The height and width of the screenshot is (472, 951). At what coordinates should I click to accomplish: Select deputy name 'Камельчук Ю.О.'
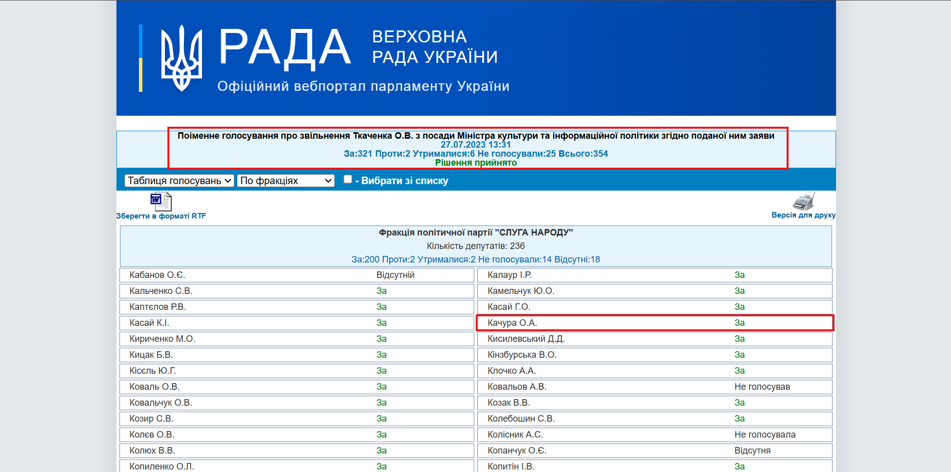(x=521, y=291)
